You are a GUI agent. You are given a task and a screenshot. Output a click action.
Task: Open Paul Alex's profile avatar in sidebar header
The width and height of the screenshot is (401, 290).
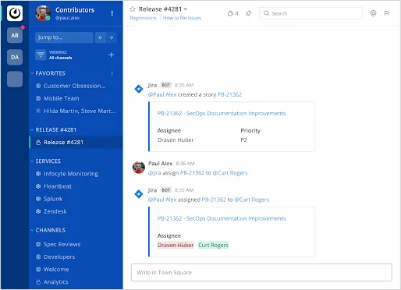43,13
